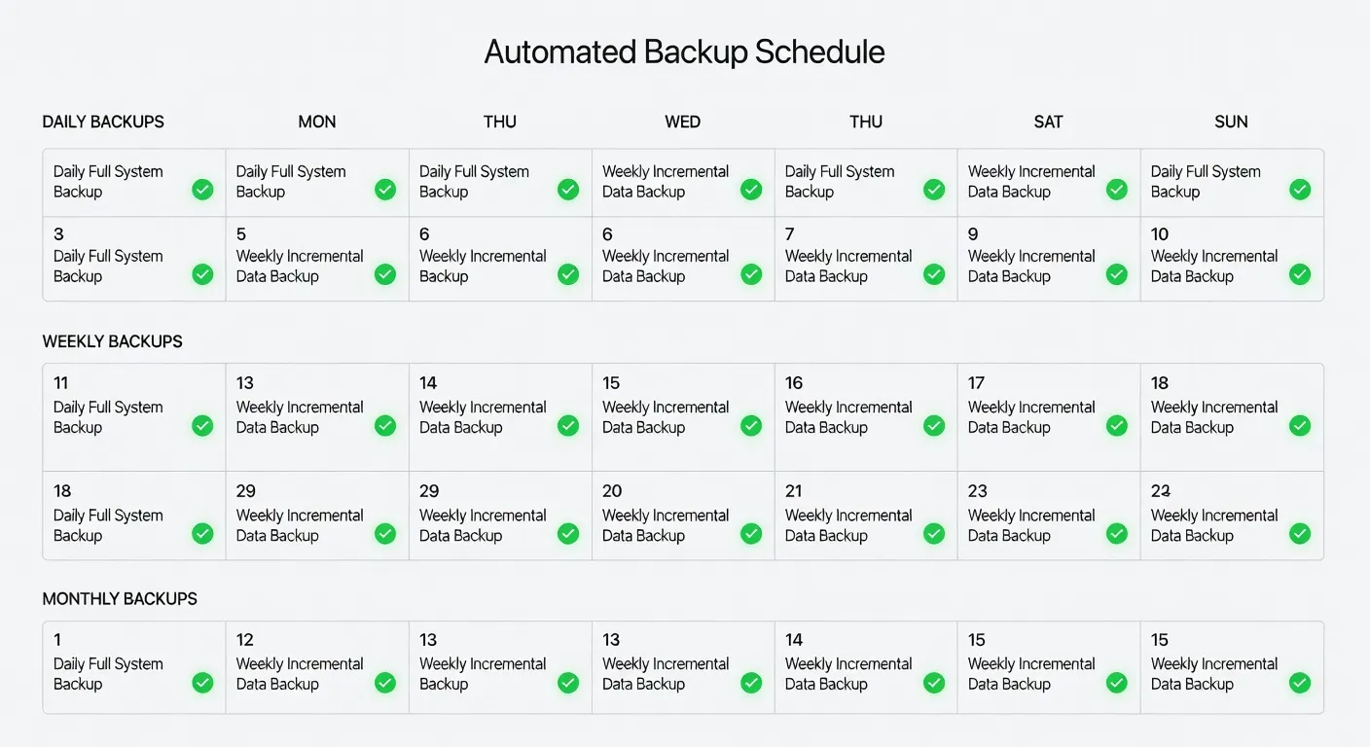The height and width of the screenshot is (747, 1370).
Task: Click the green check for day 29 under THU
Action: point(567,533)
